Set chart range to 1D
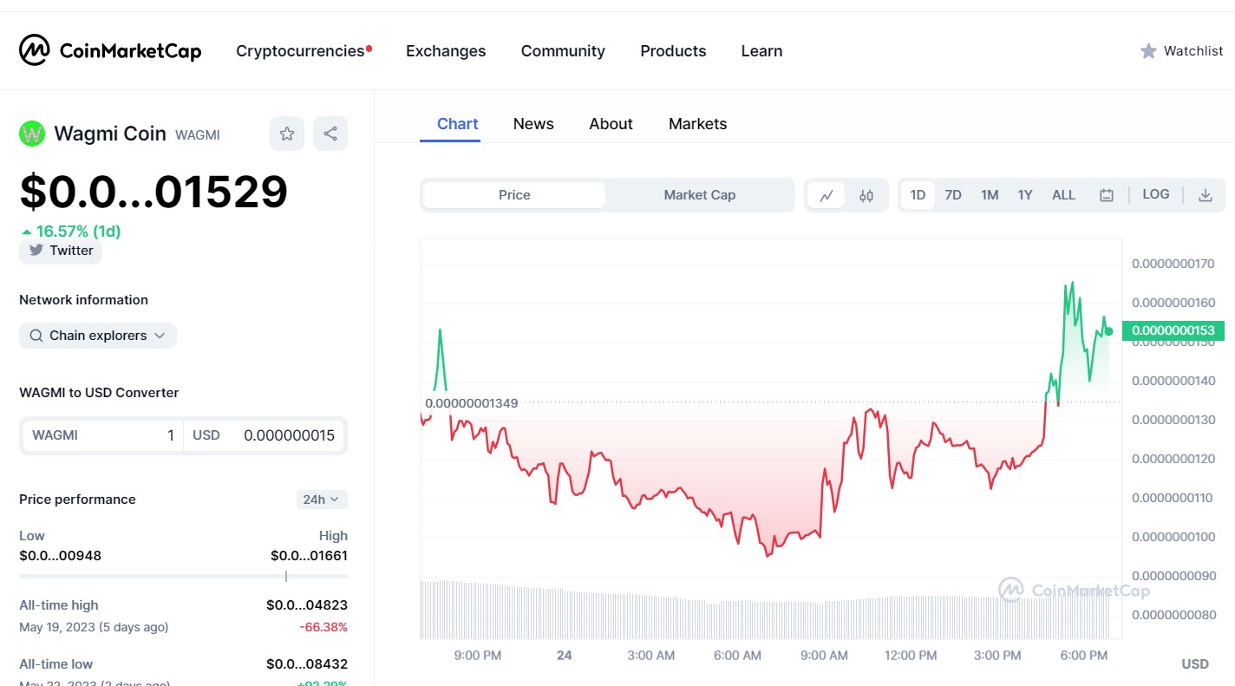Image resolution: width=1235 pixels, height=686 pixels. (918, 195)
